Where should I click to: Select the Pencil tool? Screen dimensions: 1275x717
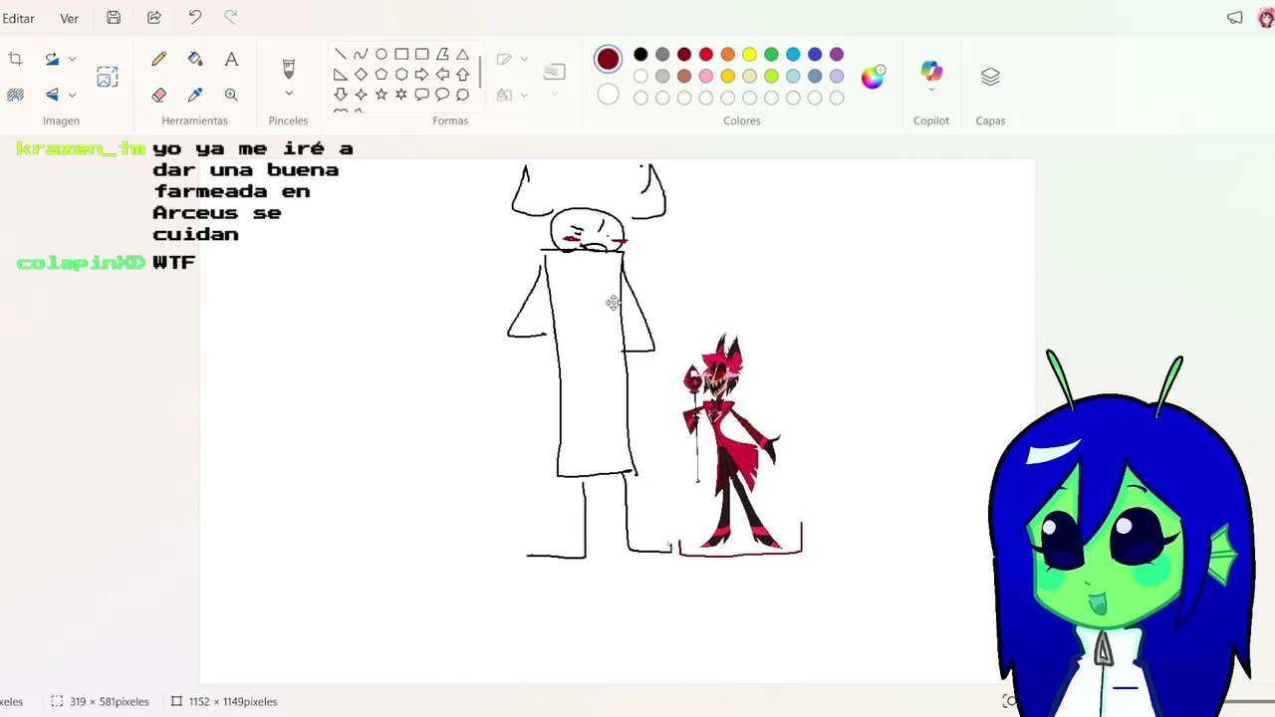(x=158, y=60)
